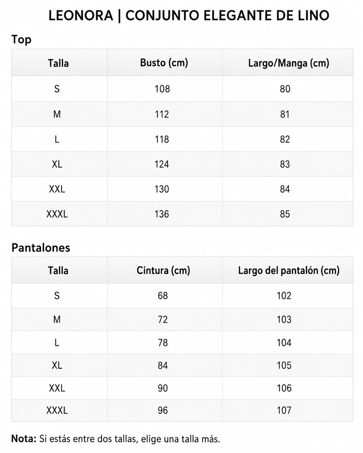
Task: Click top length value 85 for XXXL
Action: 285,214
